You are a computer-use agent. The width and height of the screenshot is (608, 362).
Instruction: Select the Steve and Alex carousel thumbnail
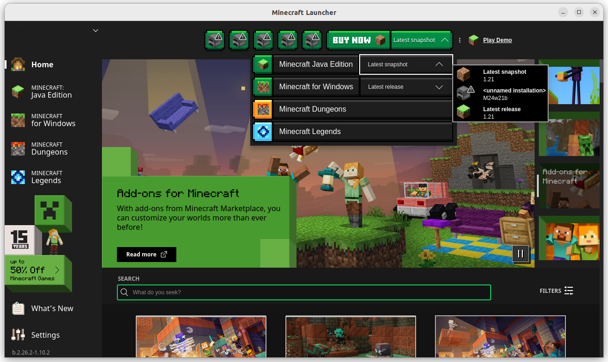569,238
